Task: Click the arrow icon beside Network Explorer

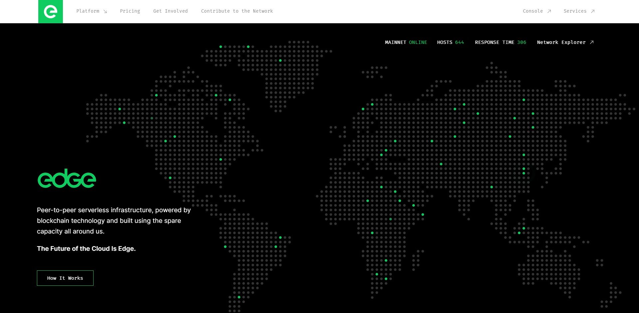Action: (x=592, y=42)
